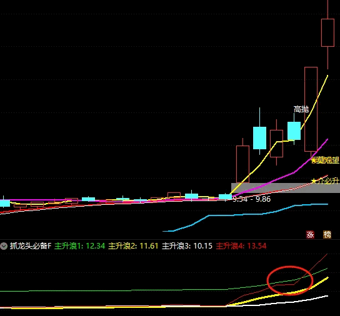Select the 抓龙头必备F indicator name
Viewport: 340px width, 316px height.
(31, 246)
